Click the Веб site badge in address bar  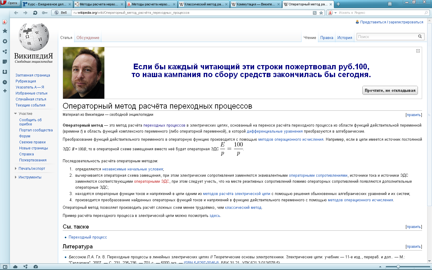tap(61, 13)
